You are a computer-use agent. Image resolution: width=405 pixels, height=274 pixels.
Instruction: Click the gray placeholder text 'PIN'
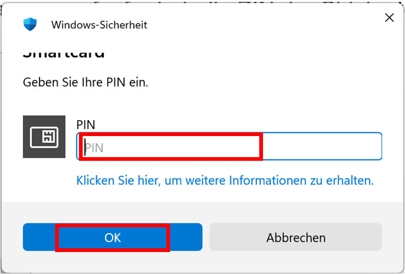(x=94, y=148)
